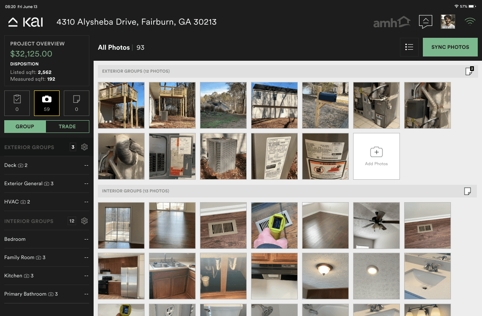Open the mailbox photo thumbnail
This screenshot has width=482, height=316.
tap(325, 105)
